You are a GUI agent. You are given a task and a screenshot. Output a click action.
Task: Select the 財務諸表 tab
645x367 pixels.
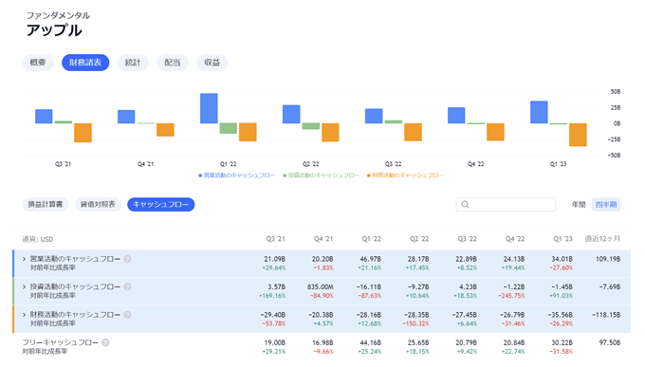click(x=85, y=63)
